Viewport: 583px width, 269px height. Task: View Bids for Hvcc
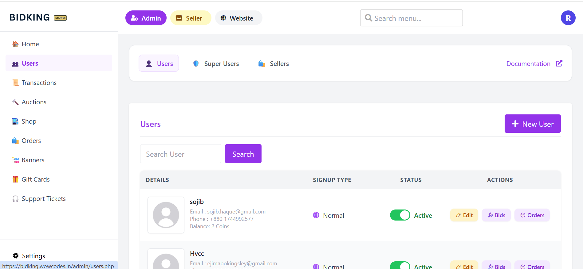coord(496,265)
